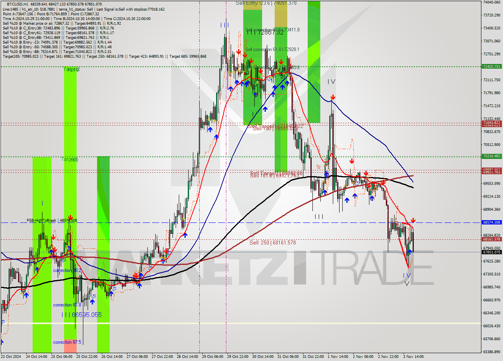Select the 69224.130 price axis value
This screenshot has height=361, width=503.
492,196
